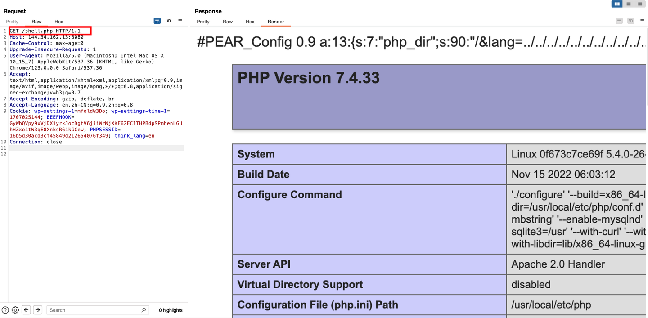Switch to single-pane maximized layout

tap(639, 4)
